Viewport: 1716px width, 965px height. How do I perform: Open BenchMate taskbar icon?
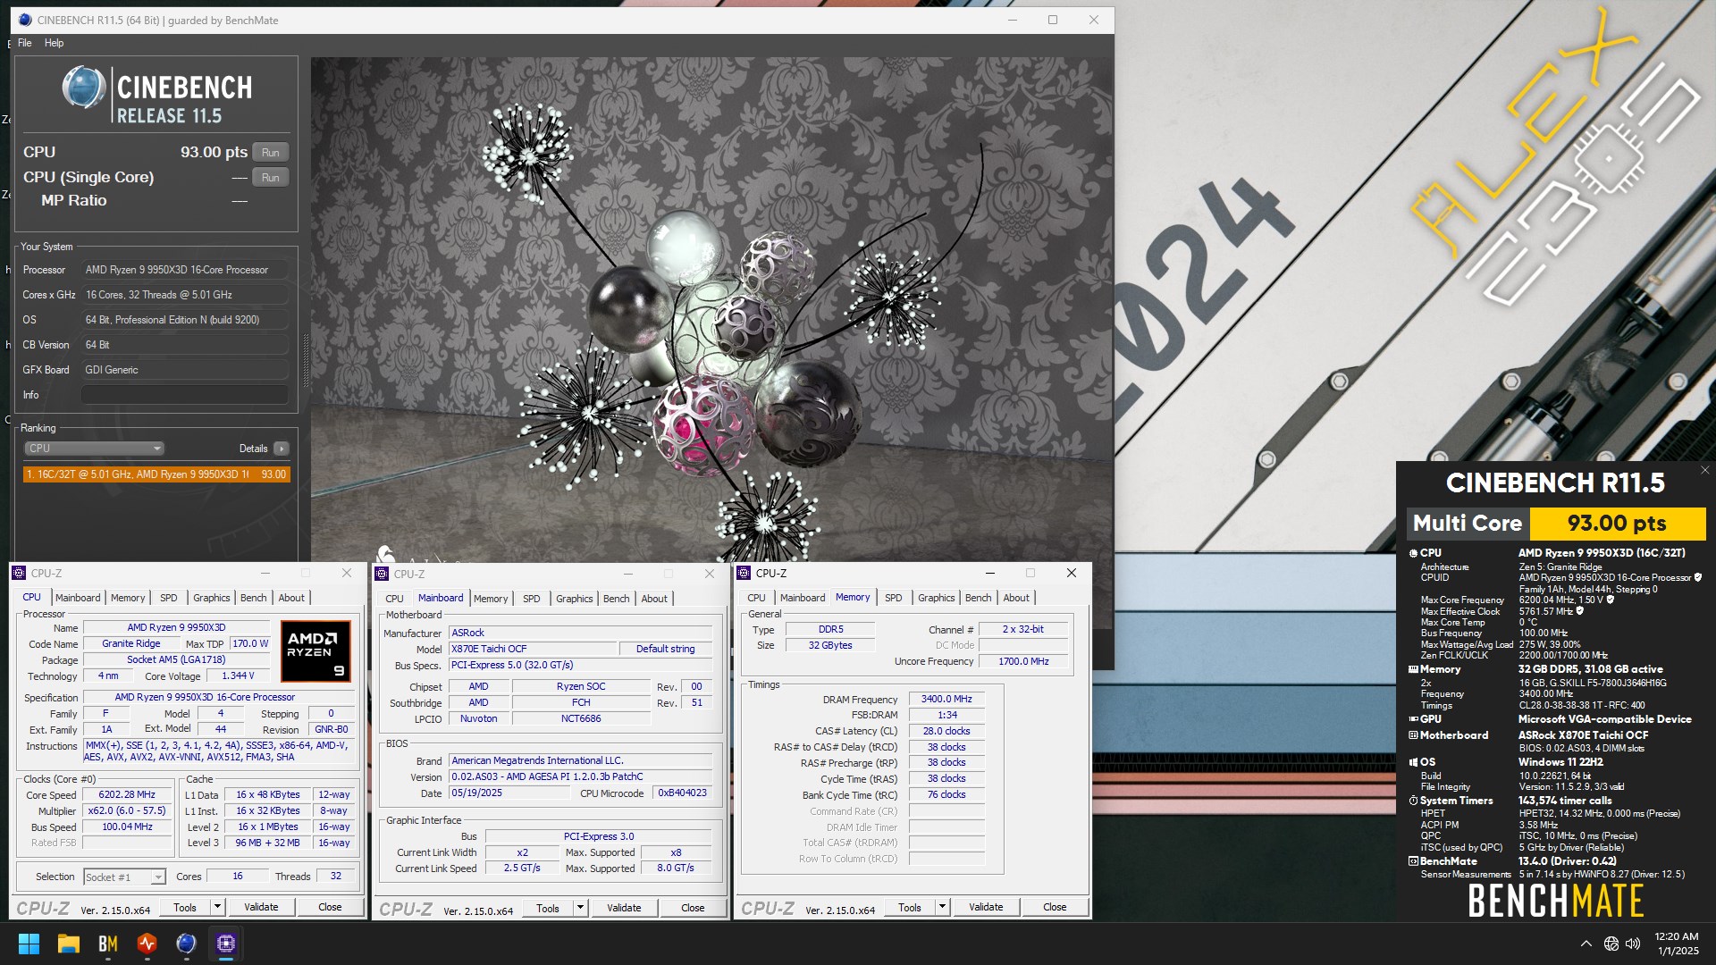click(x=108, y=944)
